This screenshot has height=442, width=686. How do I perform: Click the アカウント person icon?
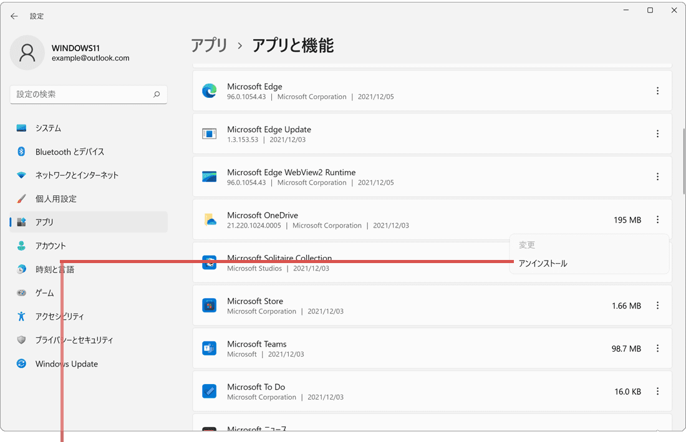[21, 246]
